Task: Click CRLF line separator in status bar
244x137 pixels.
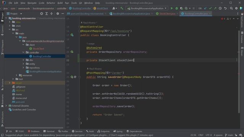Action: [201, 135]
